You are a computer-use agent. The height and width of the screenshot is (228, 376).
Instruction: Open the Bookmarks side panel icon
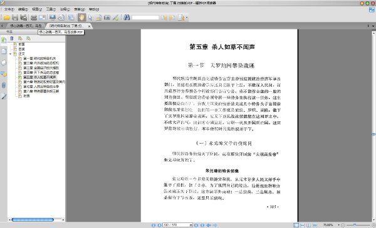(4, 40)
